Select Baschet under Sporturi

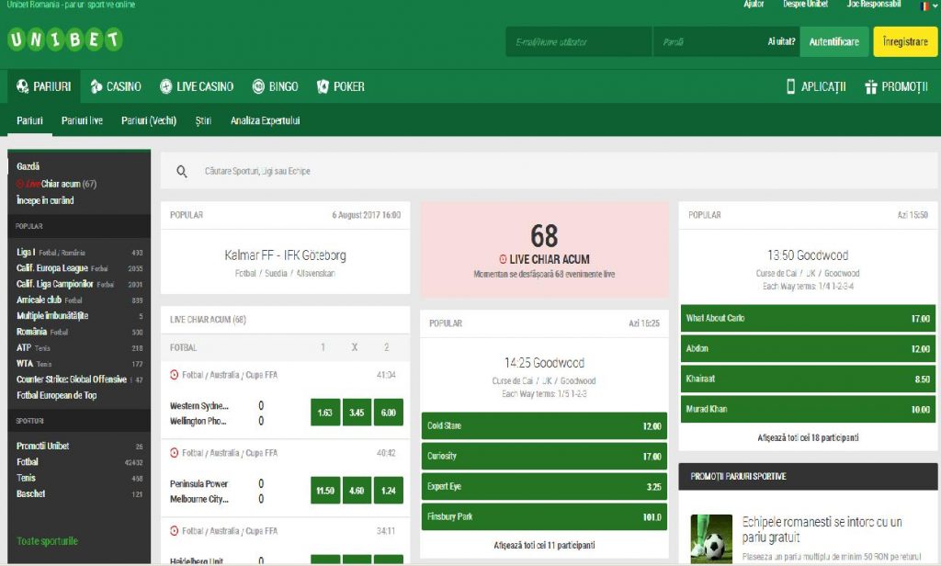[79, 494]
